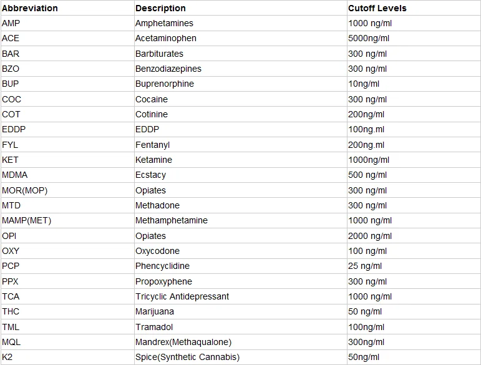This screenshot has height=365, width=481.
Task: Click the Phencyclidine description cell
Action: [x=162, y=266]
